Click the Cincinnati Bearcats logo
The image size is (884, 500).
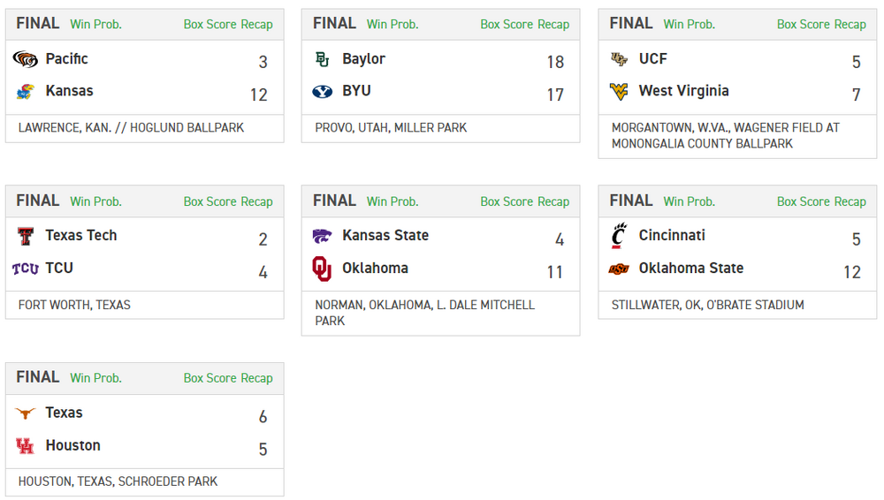point(619,236)
